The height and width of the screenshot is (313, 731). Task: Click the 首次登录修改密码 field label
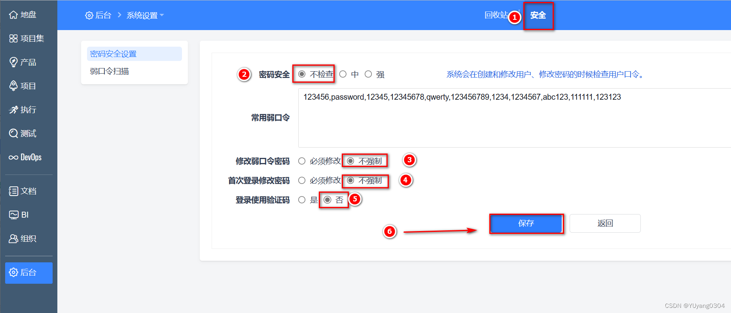point(259,180)
